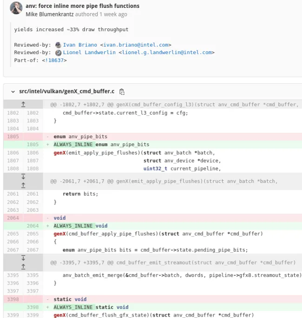Screen dimensions: 302x318
Task: Email lionel.g.landwerlin@intel.com link
Action: (167, 53)
